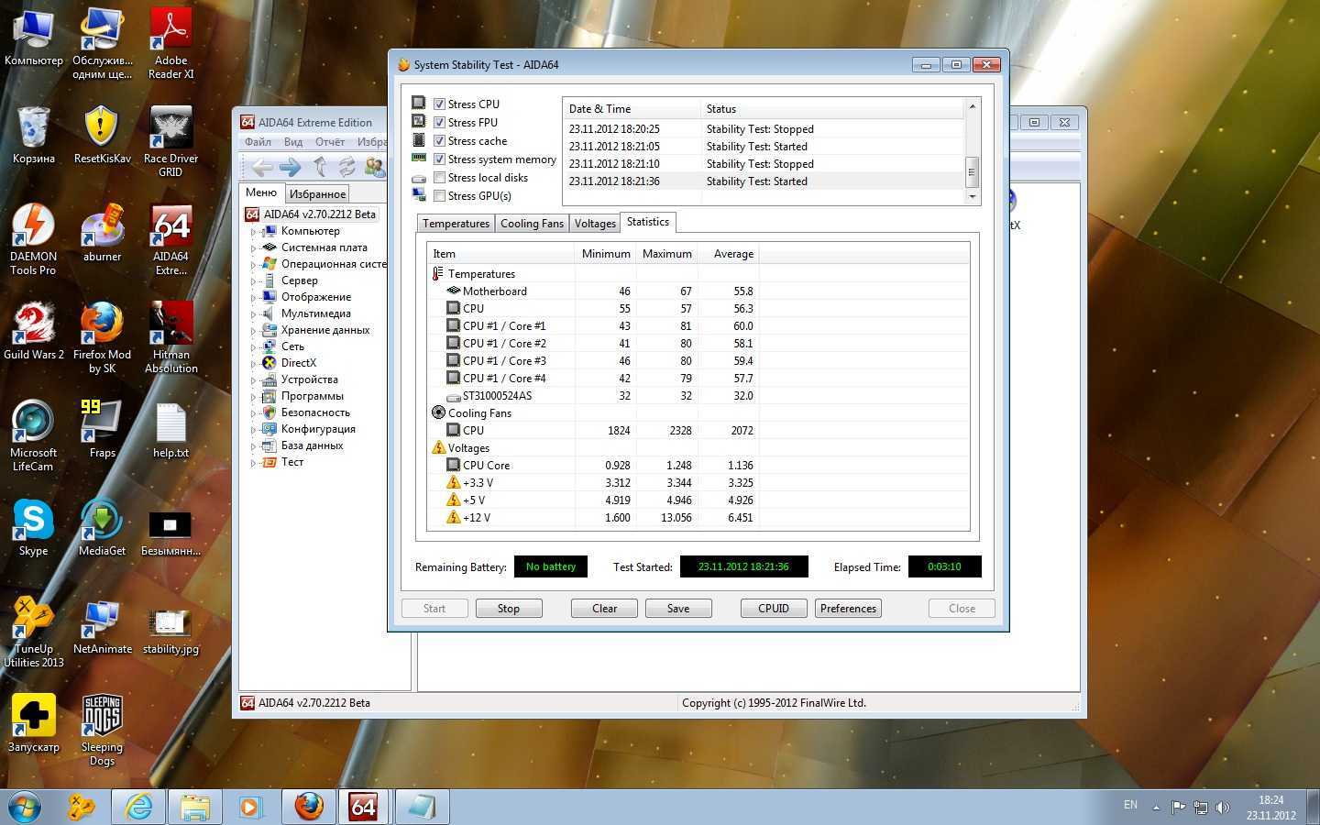This screenshot has width=1320, height=825.
Task: Open Internet Explorer from the taskbar
Action: coord(137,807)
